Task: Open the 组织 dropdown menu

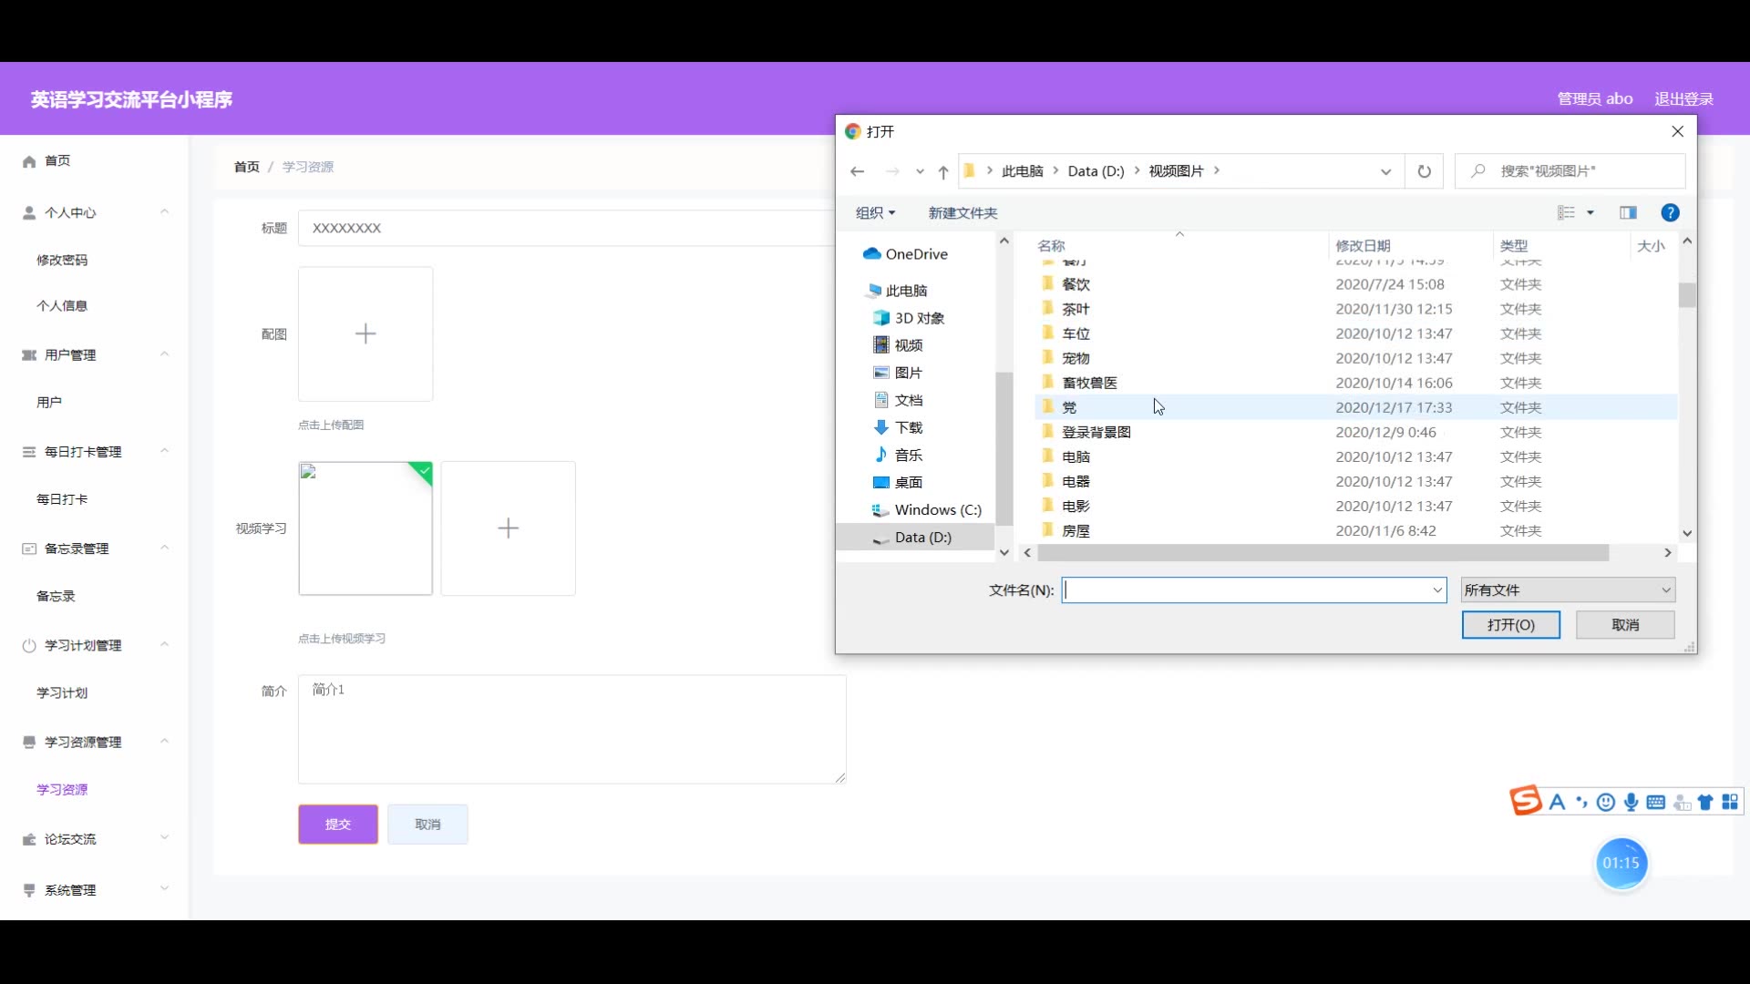Action: [x=875, y=212]
